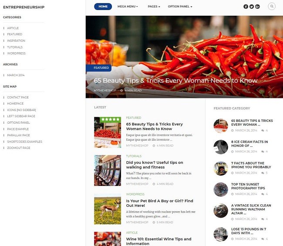Open Zoomout Page link
The width and height of the screenshot is (283, 246).
[x=19, y=148]
